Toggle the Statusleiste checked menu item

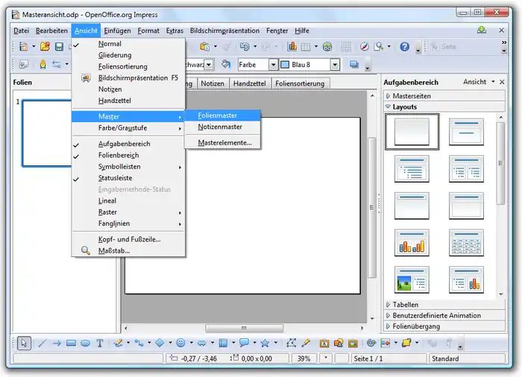click(x=128, y=178)
